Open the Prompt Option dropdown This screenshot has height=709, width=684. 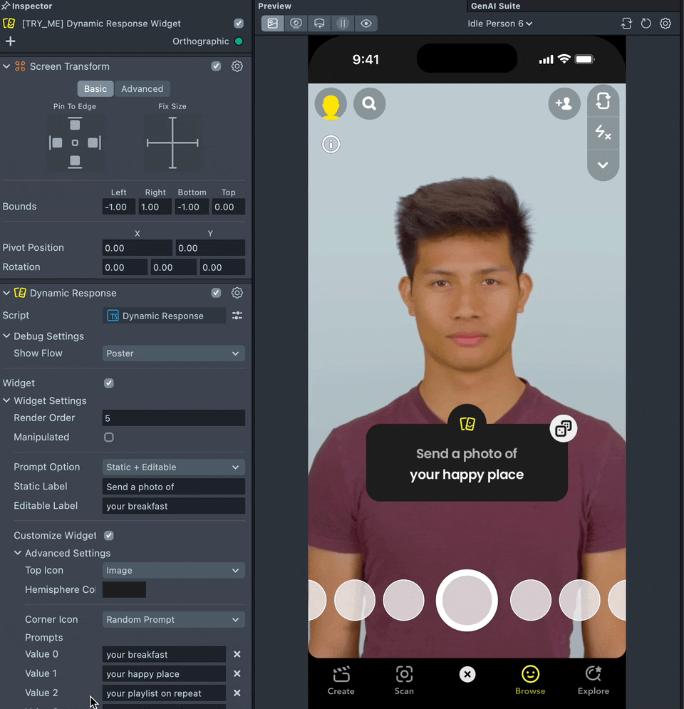point(173,467)
